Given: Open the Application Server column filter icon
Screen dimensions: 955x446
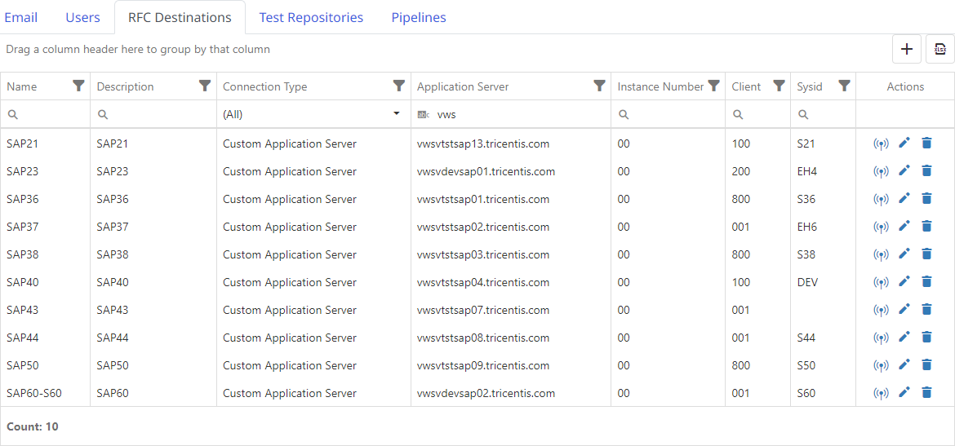Looking at the screenshot, I should 599,86.
